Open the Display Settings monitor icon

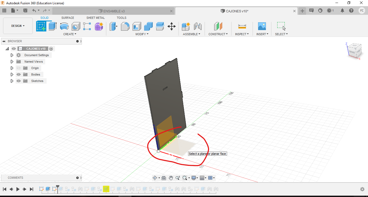coord(193,178)
